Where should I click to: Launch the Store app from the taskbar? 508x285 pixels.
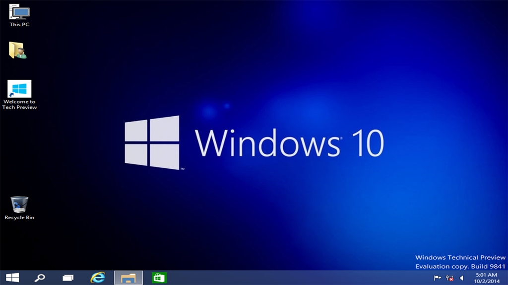point(159,278)
